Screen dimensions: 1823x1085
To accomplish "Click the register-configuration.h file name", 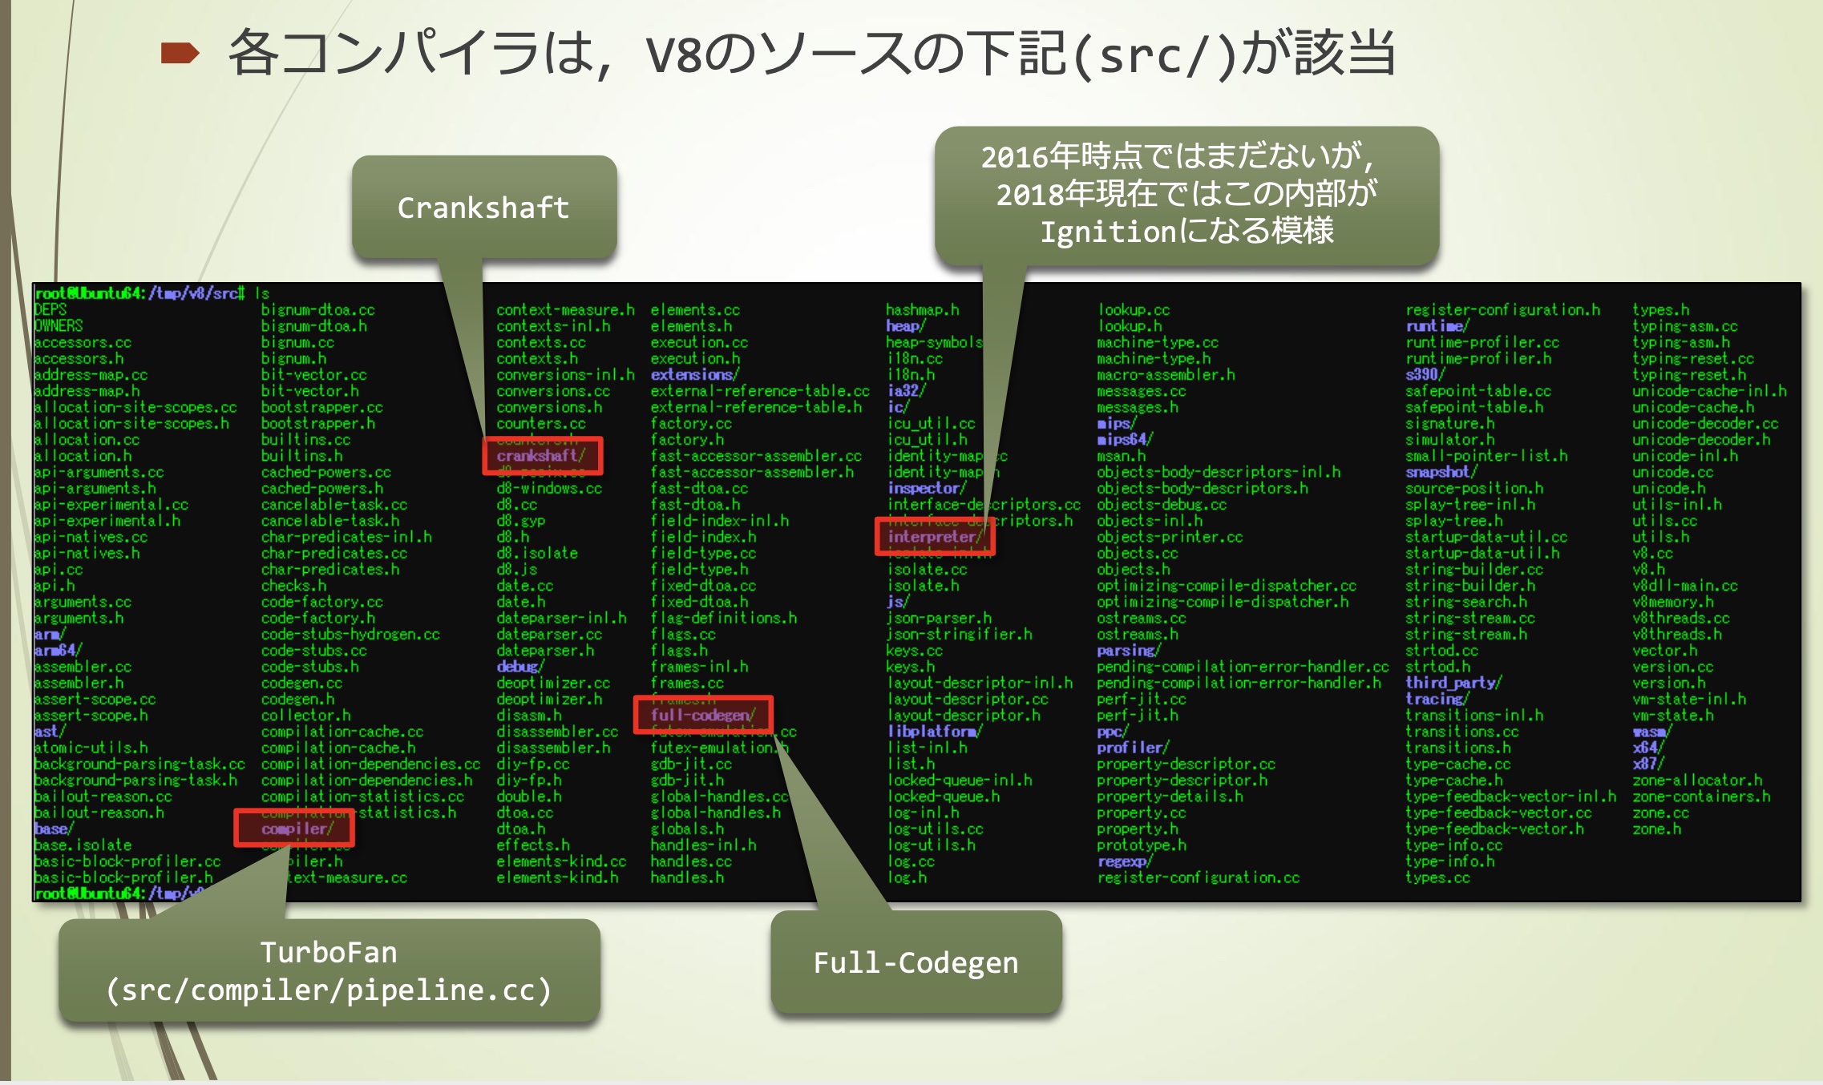I will click(x=1502, y=310).
